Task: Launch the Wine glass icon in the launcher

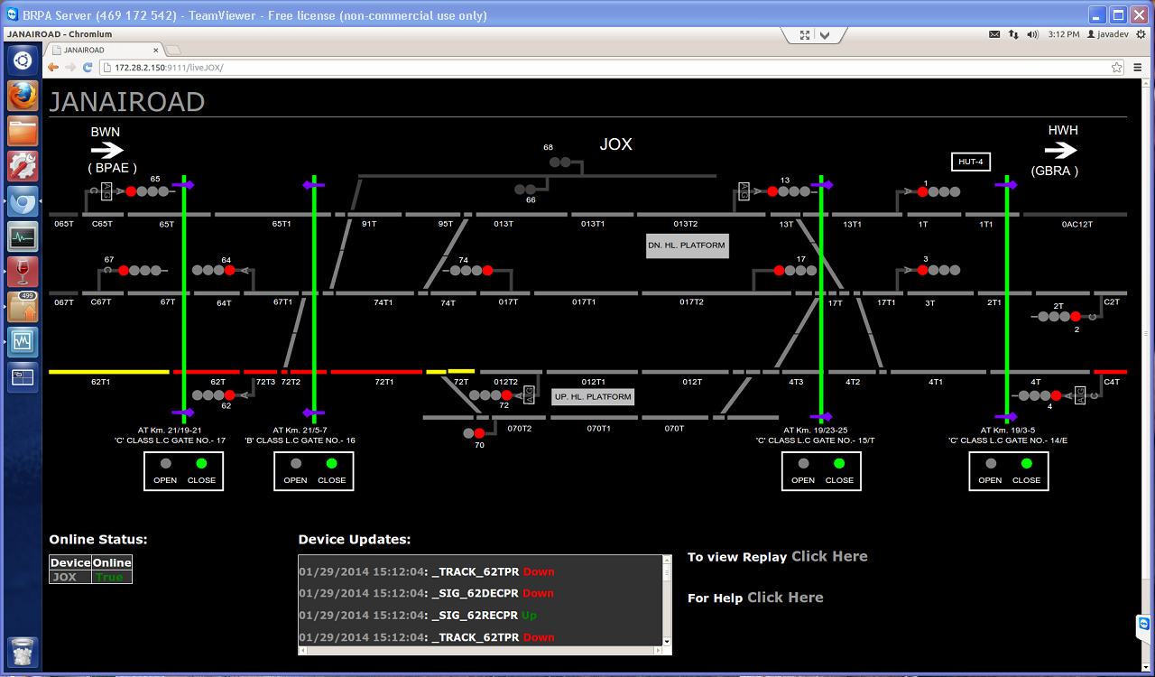Action: coord(23,273)
